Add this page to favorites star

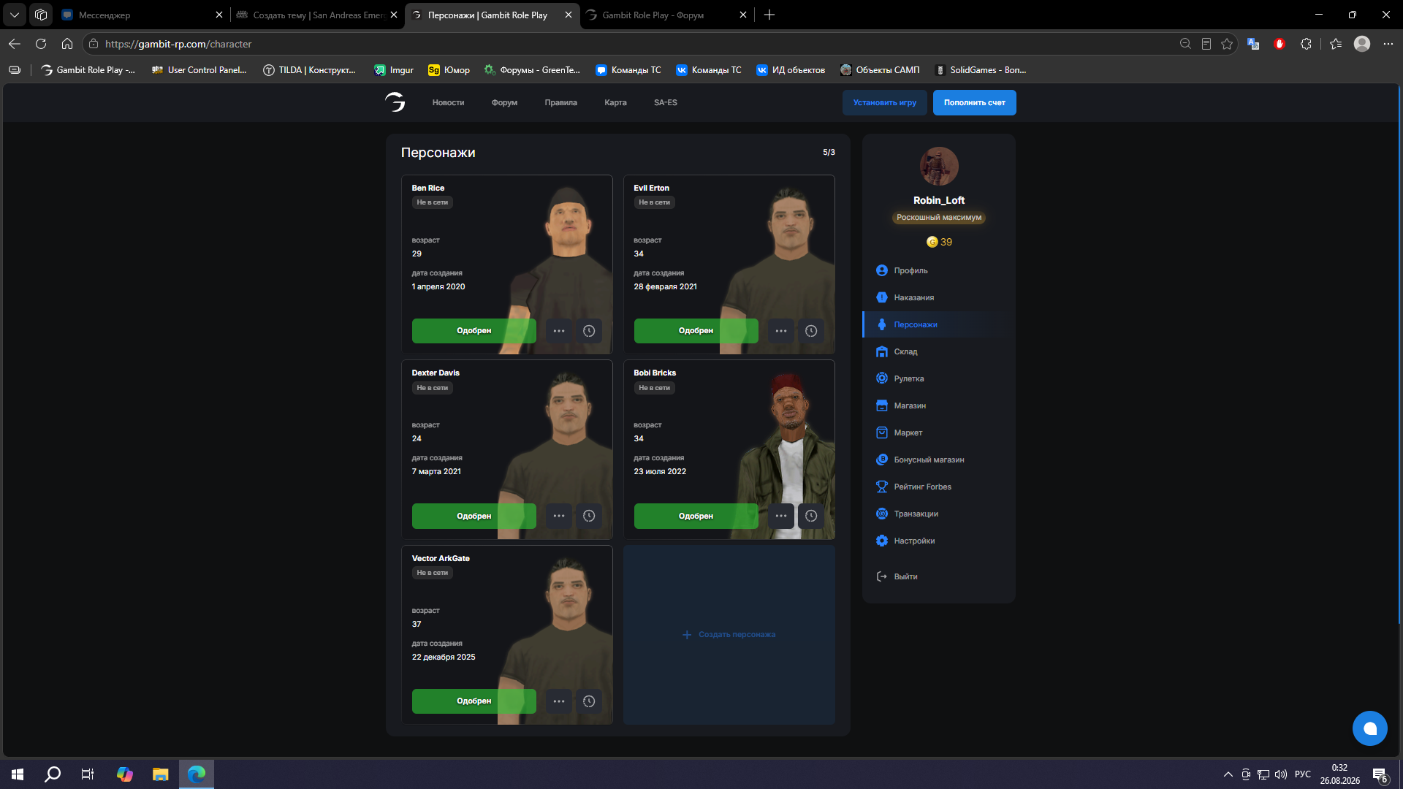coord(1227,44)
